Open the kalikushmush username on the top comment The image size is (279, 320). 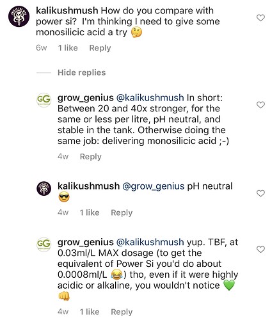click(x=67, y=10)
